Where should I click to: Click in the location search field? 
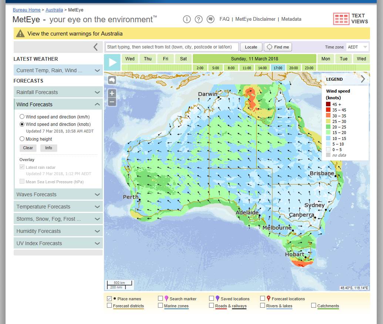[172, 47]
